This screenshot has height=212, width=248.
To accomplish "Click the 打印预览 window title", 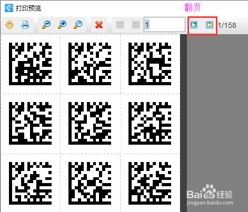I will click(28, 8).
